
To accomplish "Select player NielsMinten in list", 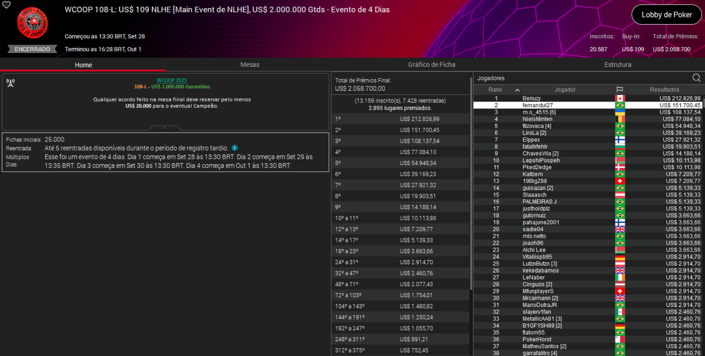I will tap(537, 119).
